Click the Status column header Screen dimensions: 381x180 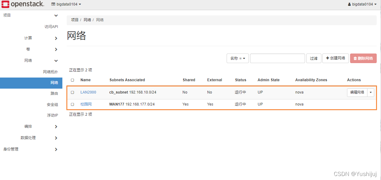pyautogui.click(x=241, y=80)
